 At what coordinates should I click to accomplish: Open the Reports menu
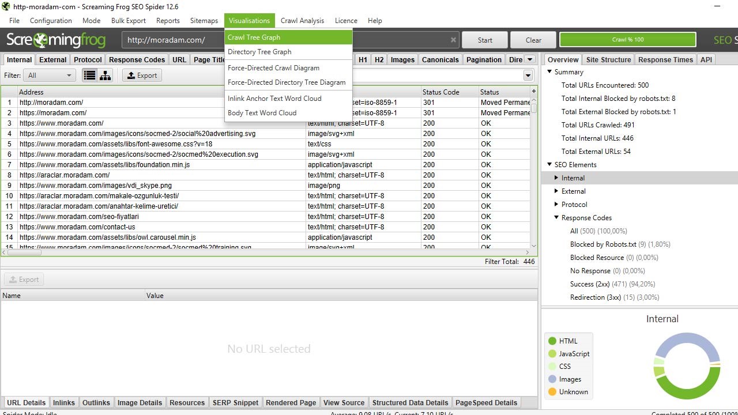(x=168, y=21)
